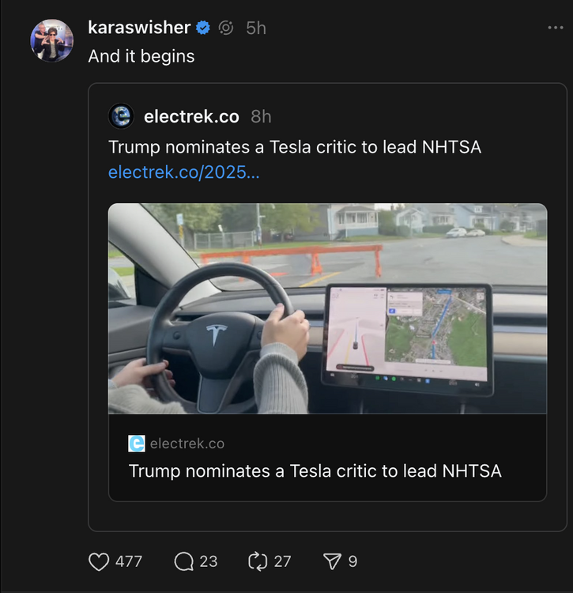
Task: Follow the electrek.co/2025... blue link
Action: [183, 172]
